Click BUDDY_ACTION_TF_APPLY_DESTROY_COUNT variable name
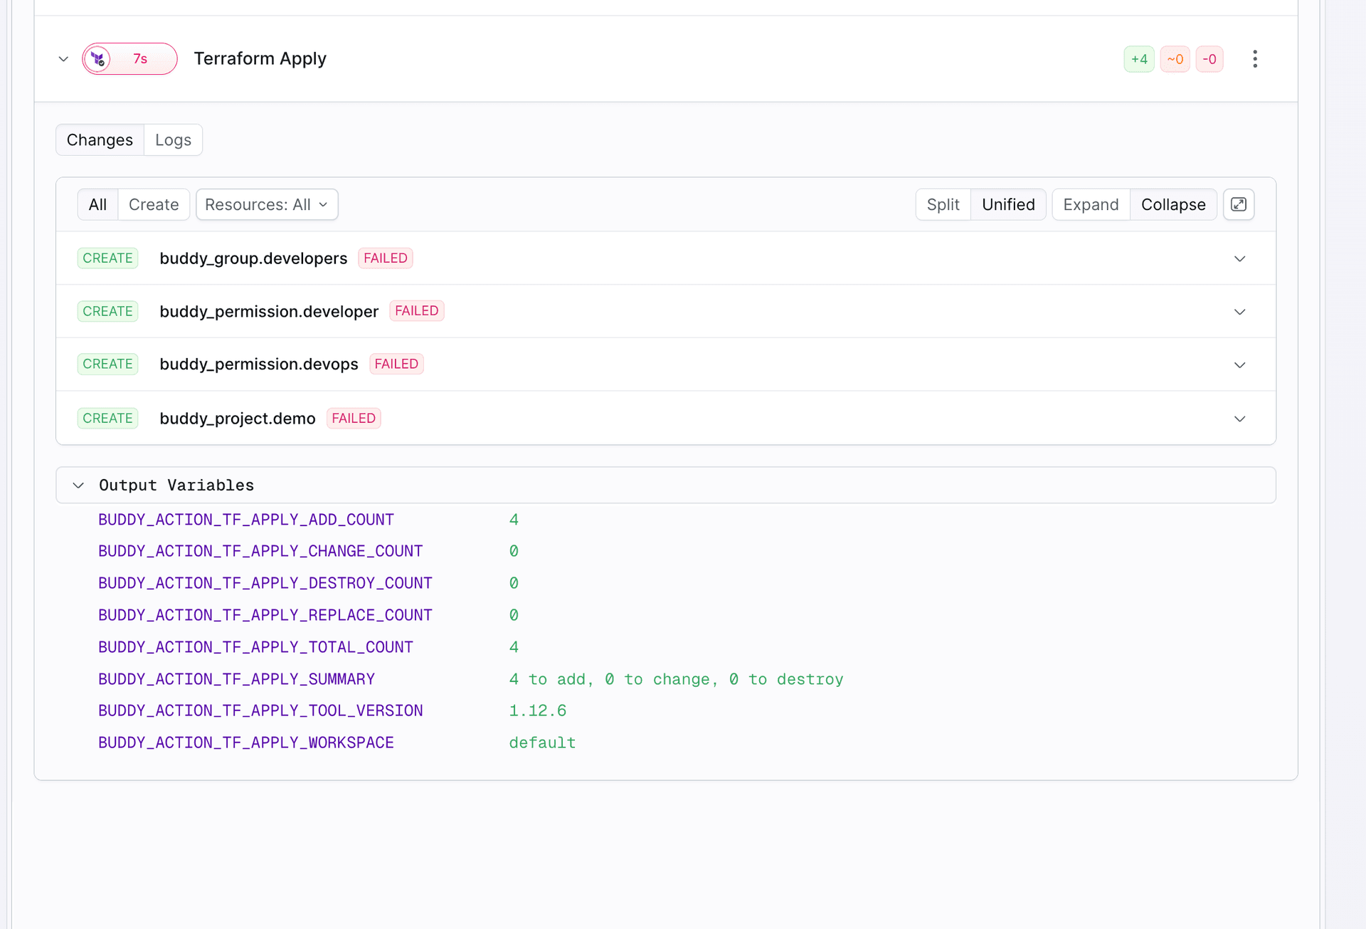Screen dimensions: 1366x929 (265, 584)
